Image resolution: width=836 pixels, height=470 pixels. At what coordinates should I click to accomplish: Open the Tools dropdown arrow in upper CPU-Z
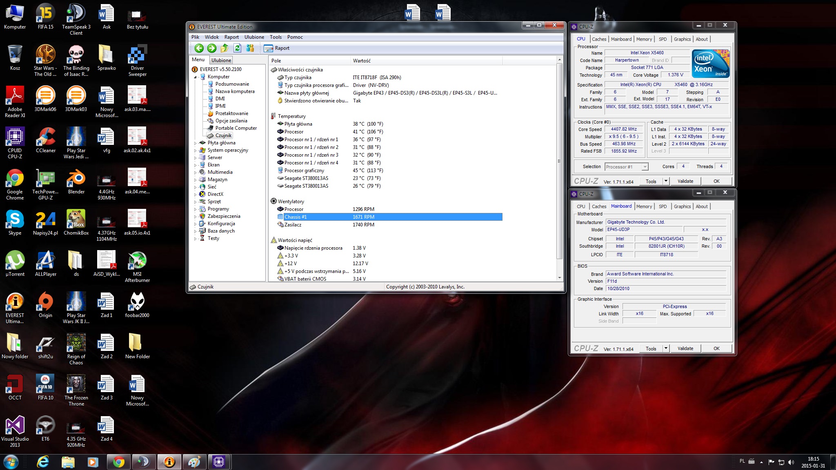click(666, 181)
